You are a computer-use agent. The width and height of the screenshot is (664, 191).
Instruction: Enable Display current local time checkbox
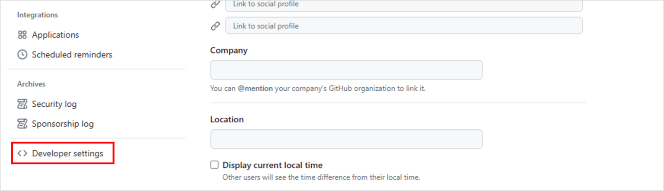pos(214,165)
